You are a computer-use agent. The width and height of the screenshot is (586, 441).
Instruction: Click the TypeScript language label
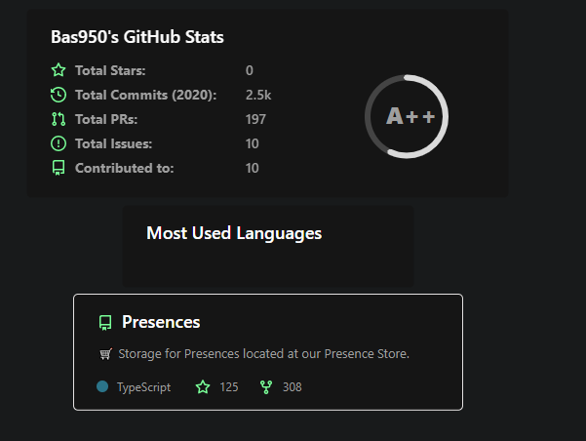(144, 387)
